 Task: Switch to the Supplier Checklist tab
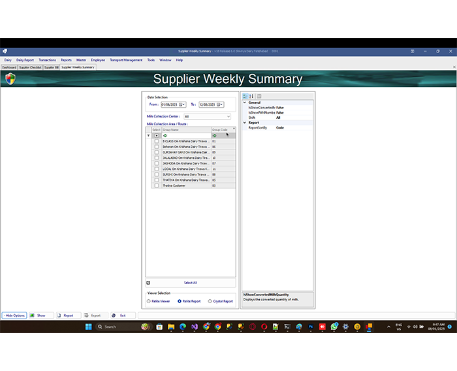click(30, 67)
